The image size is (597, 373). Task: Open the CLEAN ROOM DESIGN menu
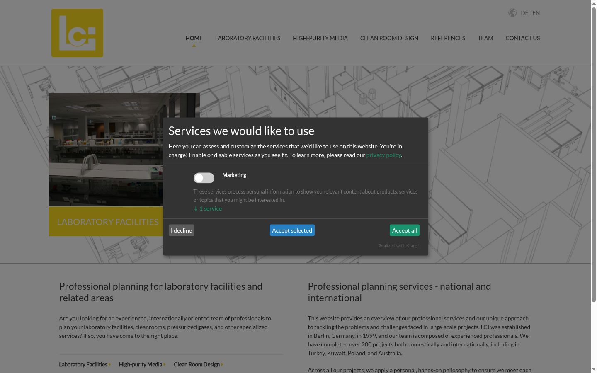click(389, 38)
